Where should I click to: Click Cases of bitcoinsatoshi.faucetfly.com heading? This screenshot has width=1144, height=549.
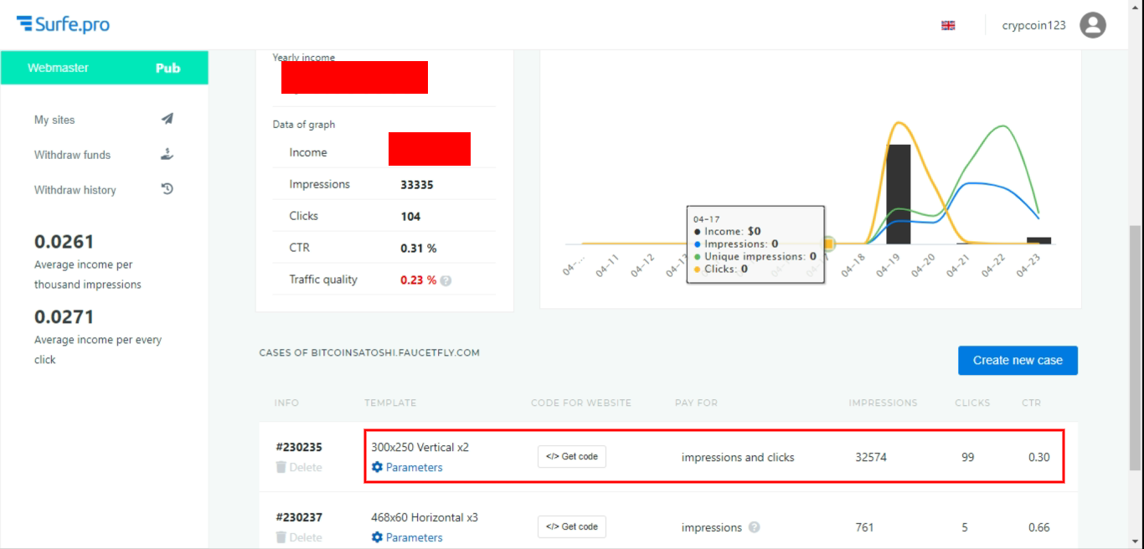pyautogui.click(x=369, y=353)
